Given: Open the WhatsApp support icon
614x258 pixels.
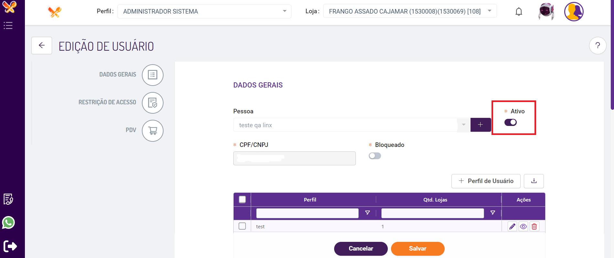Looking at the screenshot, I should click(x=8, y=222).
